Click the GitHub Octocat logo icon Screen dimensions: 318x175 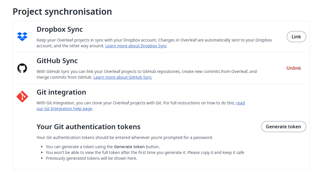click(x=22, y=68)
